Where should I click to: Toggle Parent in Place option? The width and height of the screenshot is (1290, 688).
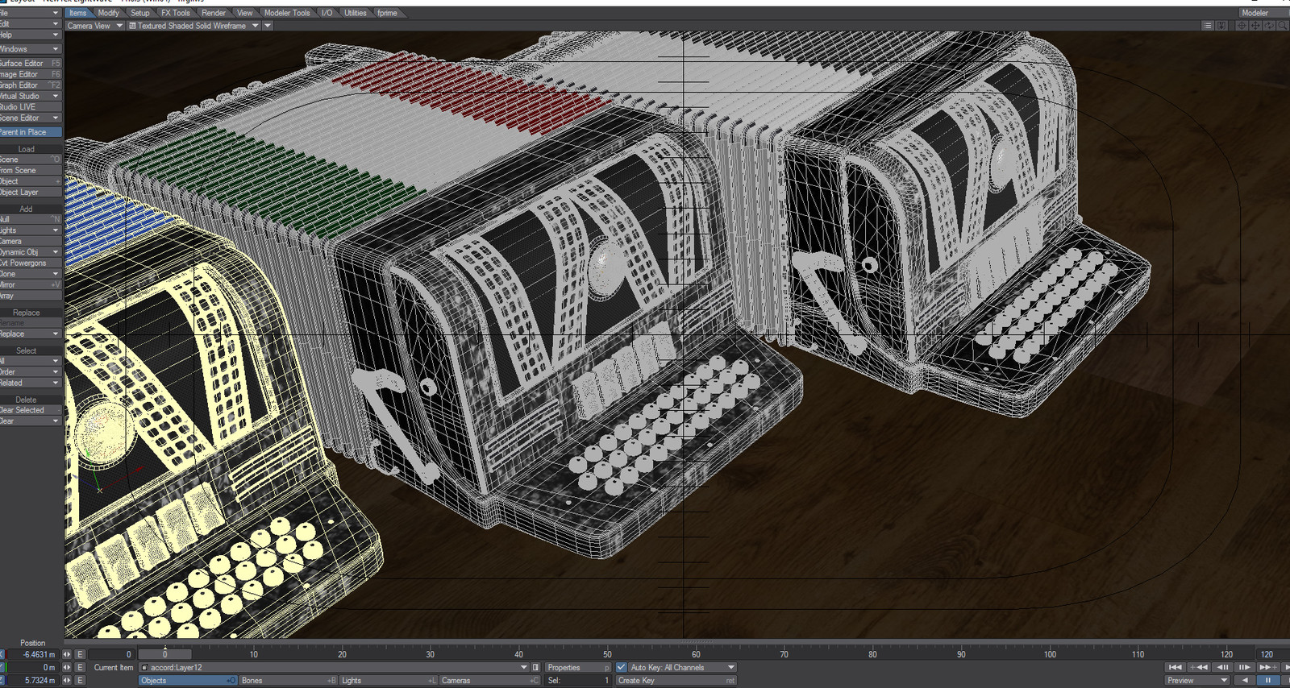pyautogui.click(x=31, y=132)
